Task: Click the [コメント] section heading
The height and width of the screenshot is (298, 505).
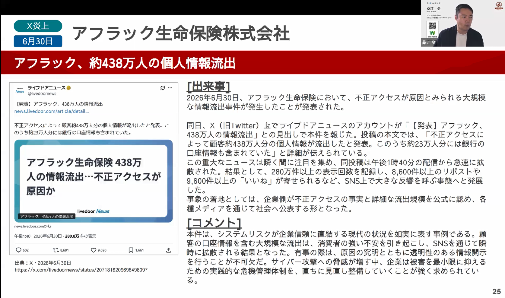Action: click(x=214, y=223)
